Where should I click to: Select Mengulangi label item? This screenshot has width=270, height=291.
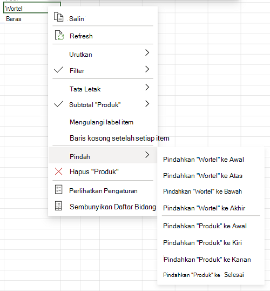[103, 122]
